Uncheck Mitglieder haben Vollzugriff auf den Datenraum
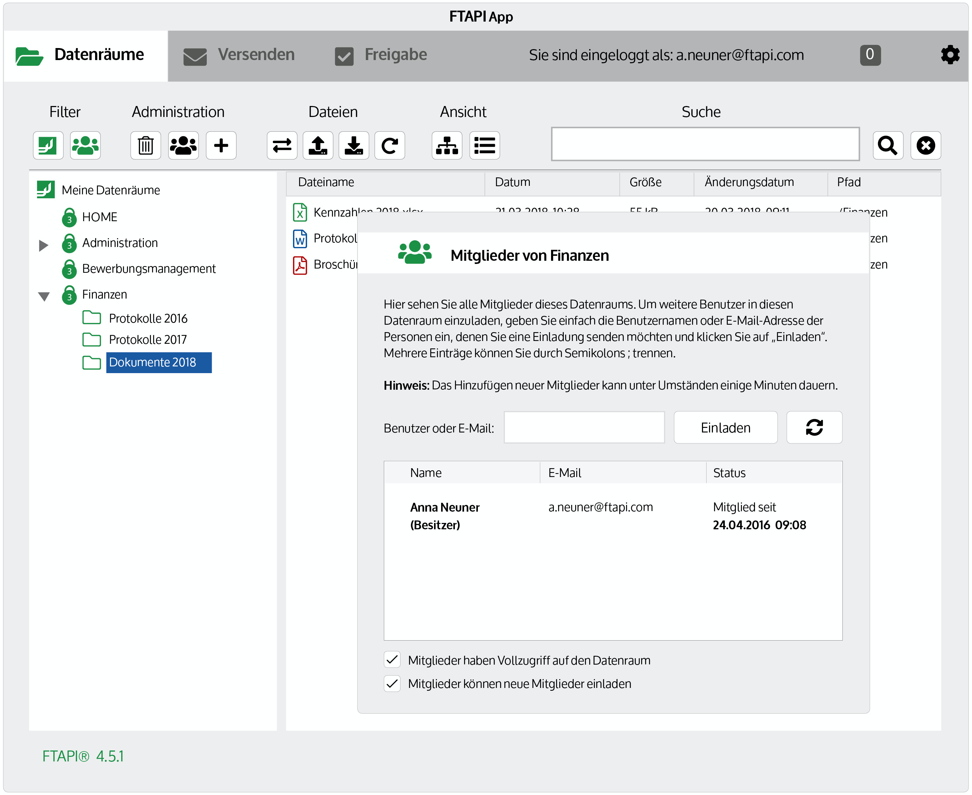This screenshot has height=795, width=972. tap(392, 660)
